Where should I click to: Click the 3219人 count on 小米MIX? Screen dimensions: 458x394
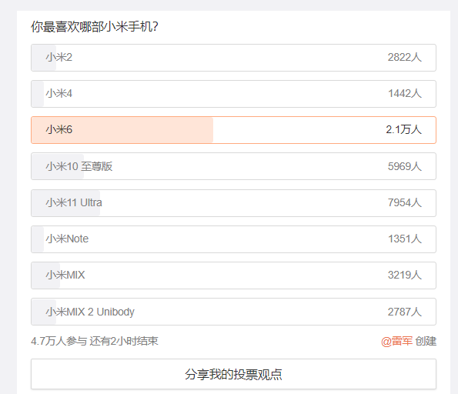tap(405, 275)
